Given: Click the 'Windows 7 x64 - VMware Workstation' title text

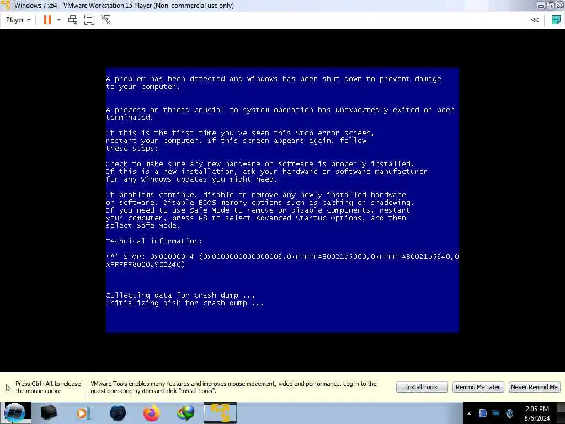Looking at the screenshot, I should (124, 6).
